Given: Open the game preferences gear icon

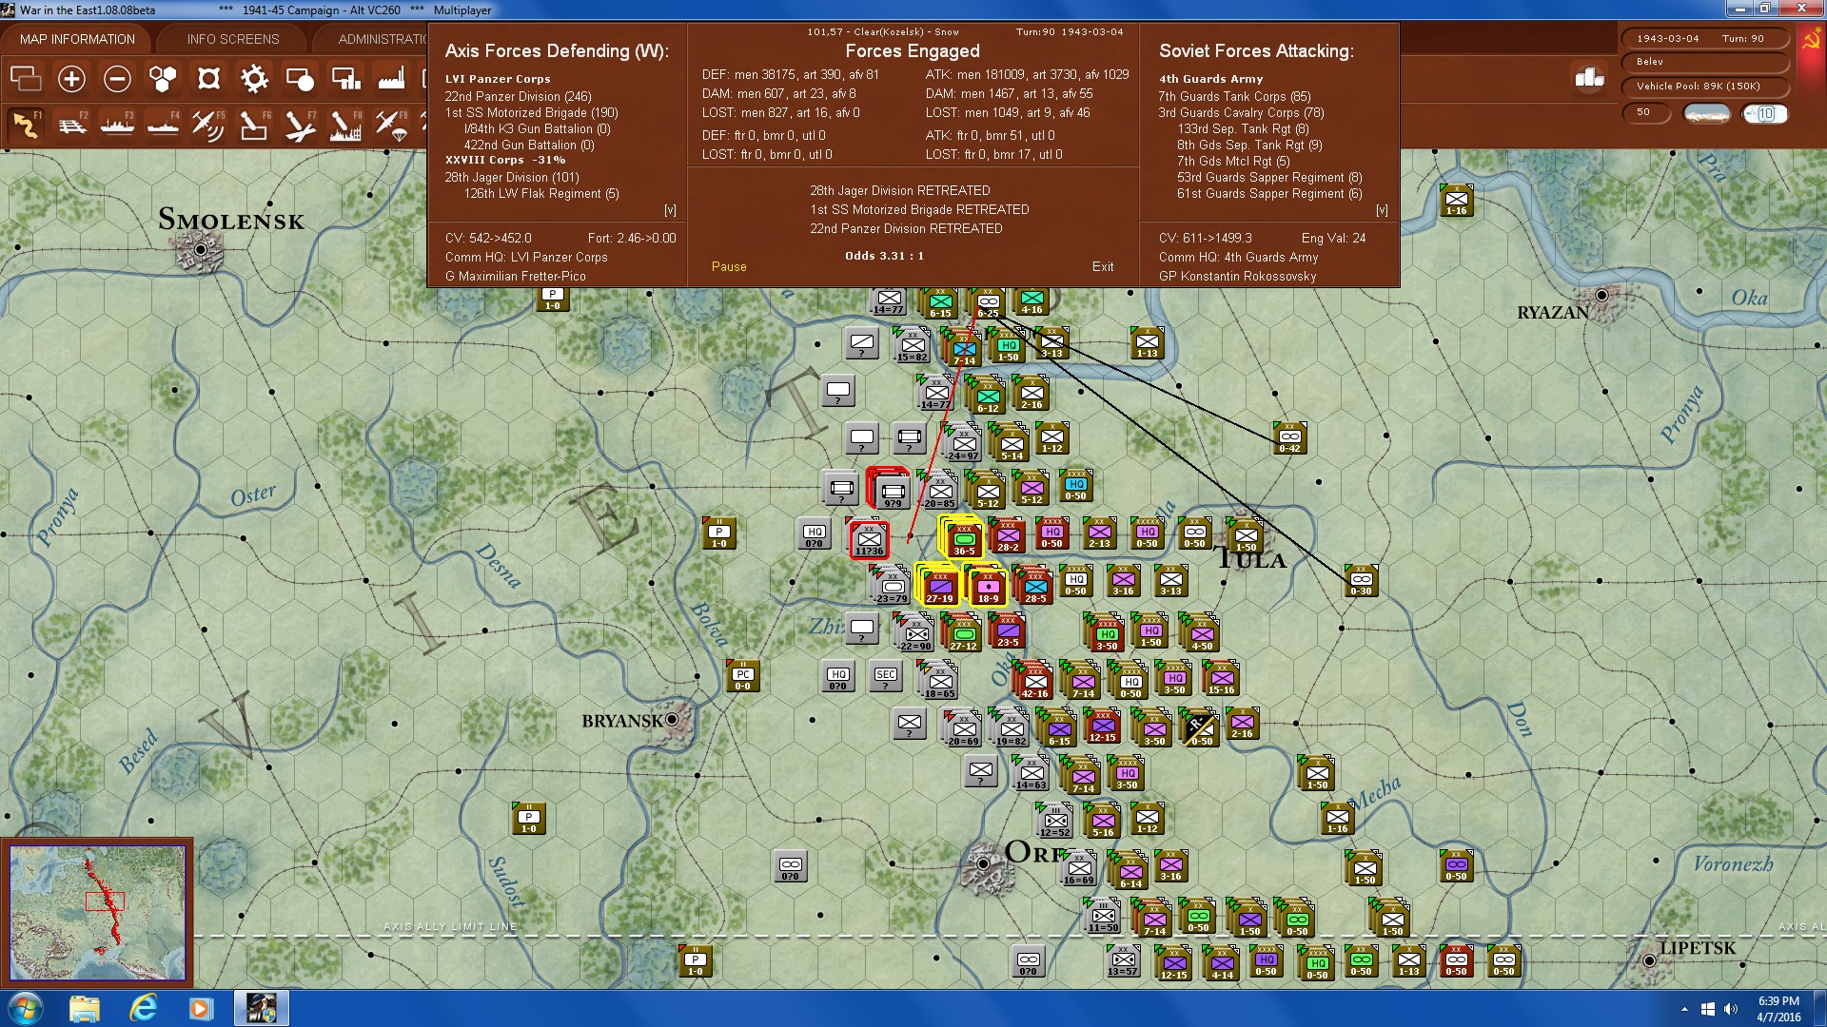Looking at the screenshot, I should coord(253,79).
